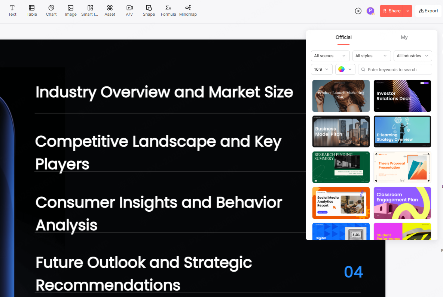Click the Export button
Screen dimensions: 443x297
(x=428, y=11)
